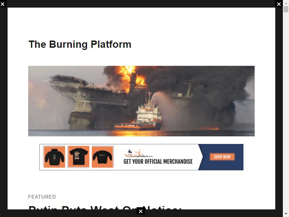Click the burning oil rig header image
This screenshot has height=217, width=289.
[x=141, y=101]
